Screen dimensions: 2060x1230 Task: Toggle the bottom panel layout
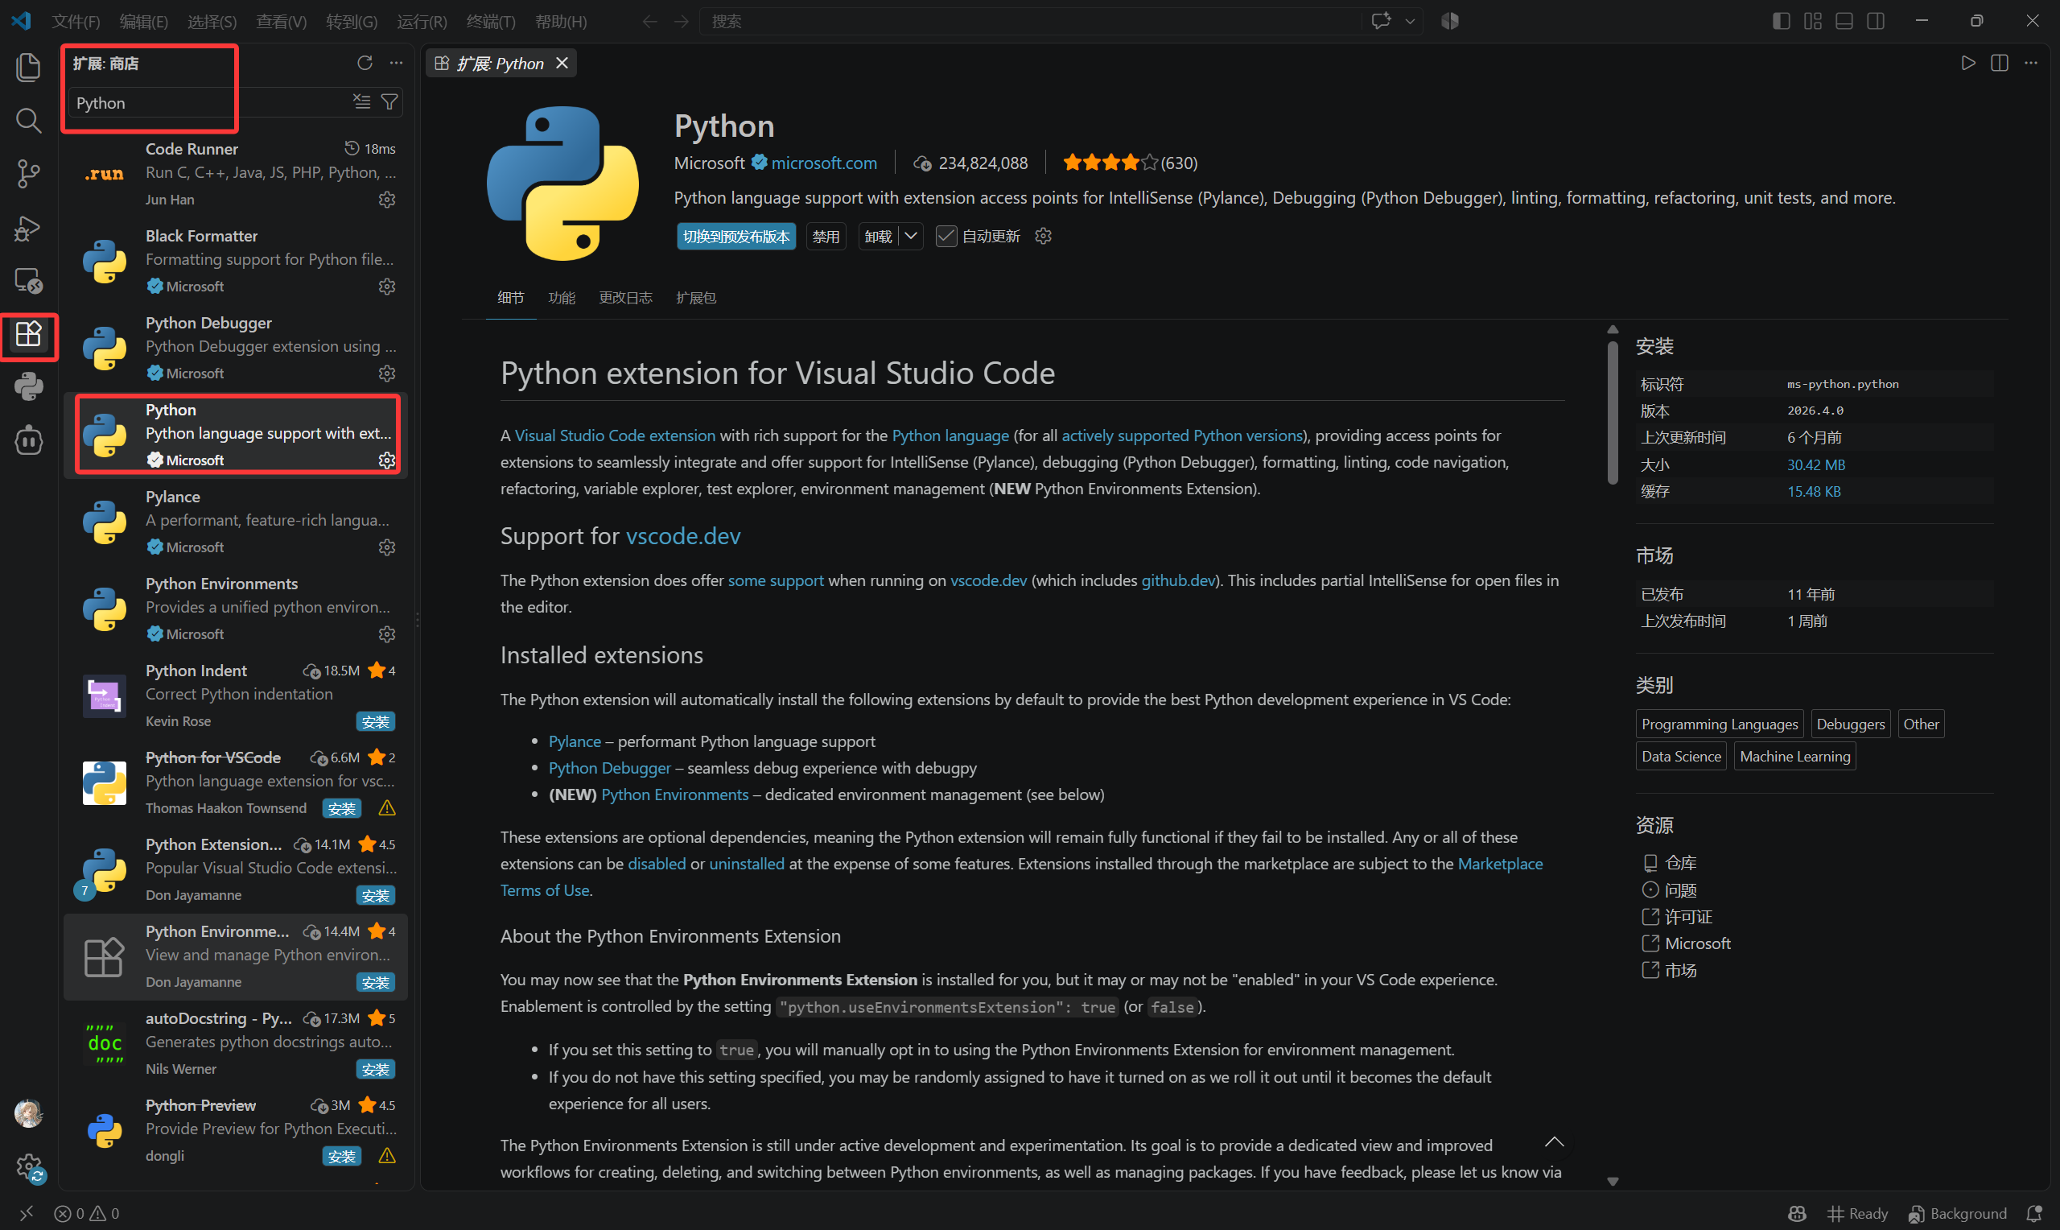tap(1844, 22)
